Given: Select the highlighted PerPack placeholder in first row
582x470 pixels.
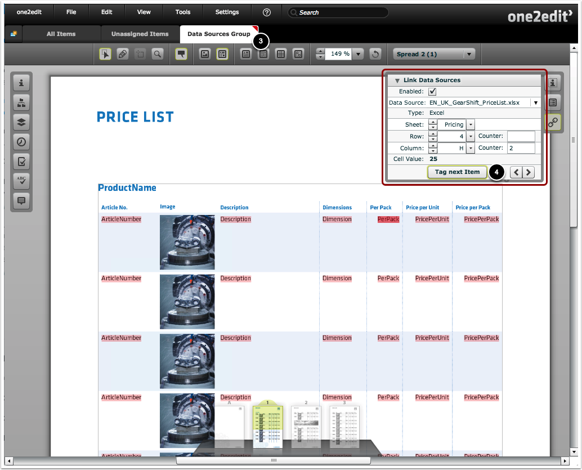Looking at the screenshot, I should 388,220.
